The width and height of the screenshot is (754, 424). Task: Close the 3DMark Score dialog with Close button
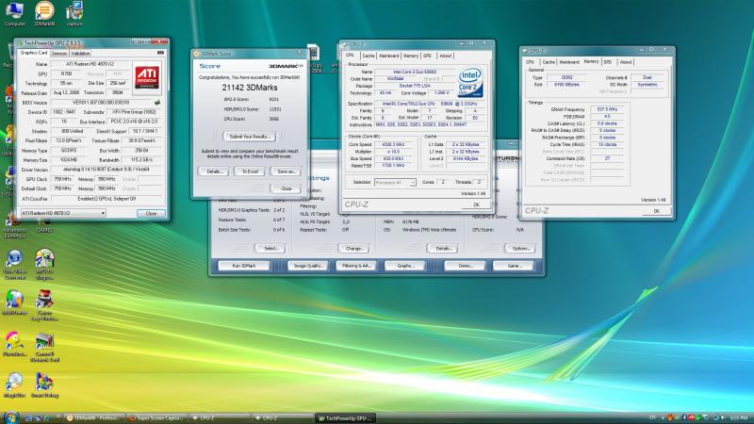287,188
